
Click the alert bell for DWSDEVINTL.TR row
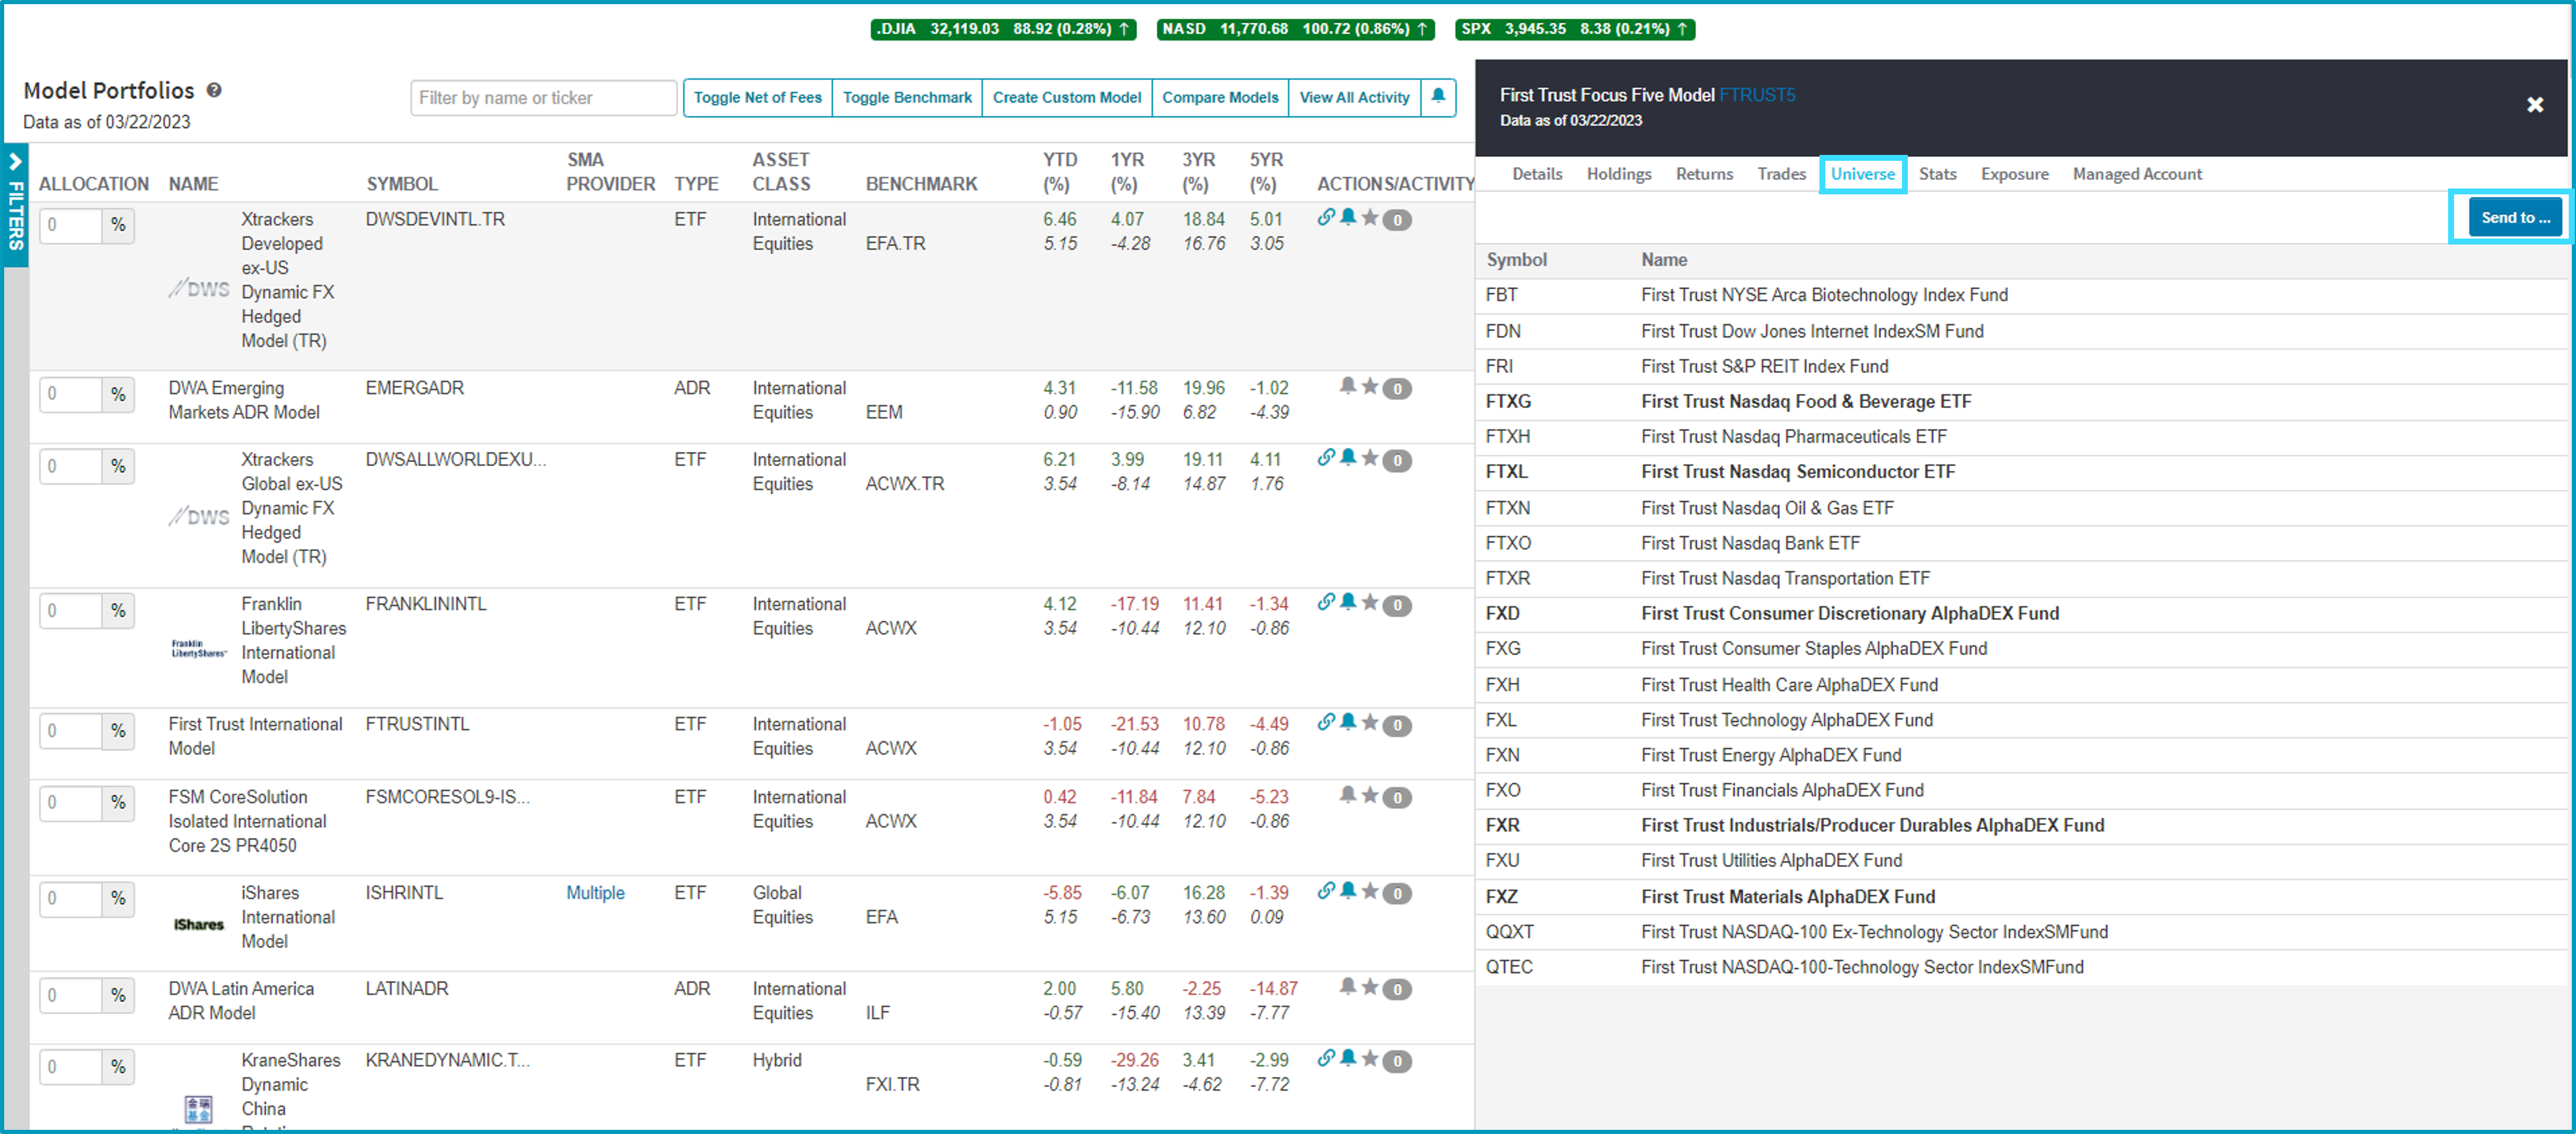coord(1348,217)
